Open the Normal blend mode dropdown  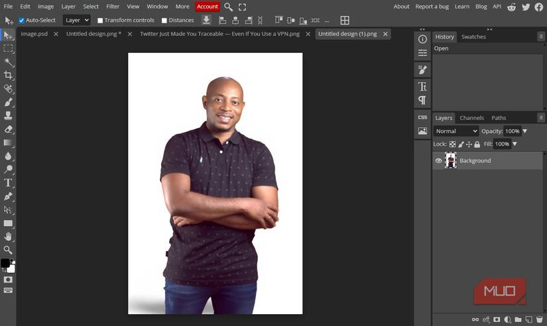(456, 131)
